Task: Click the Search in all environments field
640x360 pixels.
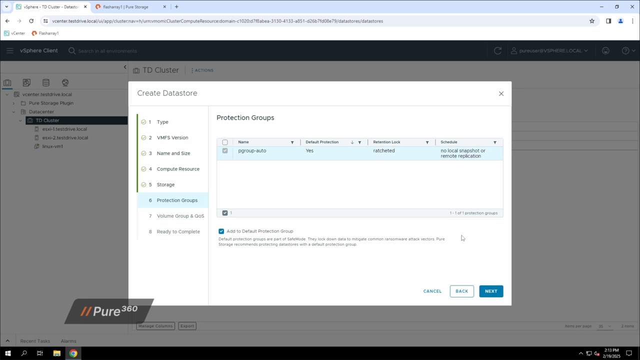Action: (x=107, y=50)
